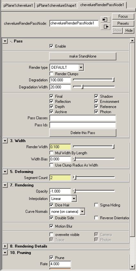
Task: Disable the Motion Blur checkbox
Action: [x=51, y=226]
